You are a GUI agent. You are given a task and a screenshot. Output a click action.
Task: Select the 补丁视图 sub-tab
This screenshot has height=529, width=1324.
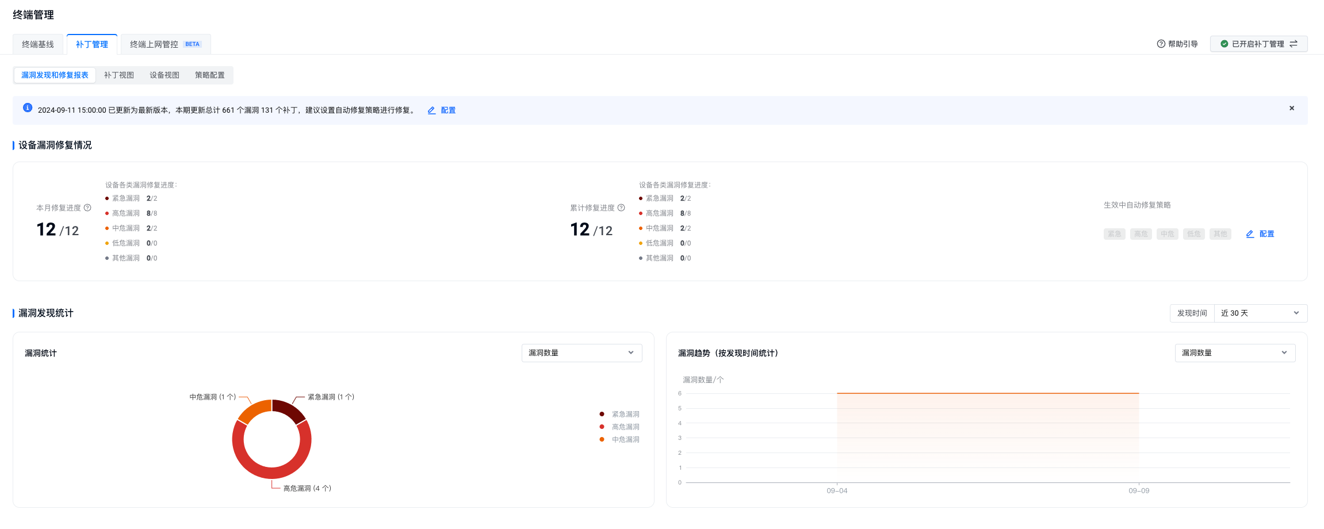119,75
